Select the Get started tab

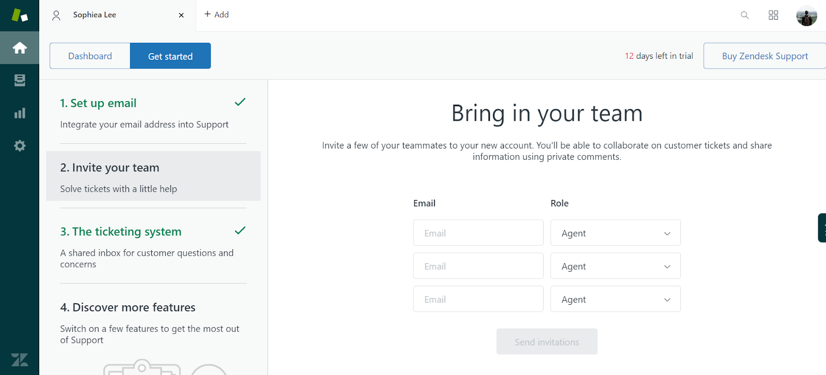coord(170,56)
